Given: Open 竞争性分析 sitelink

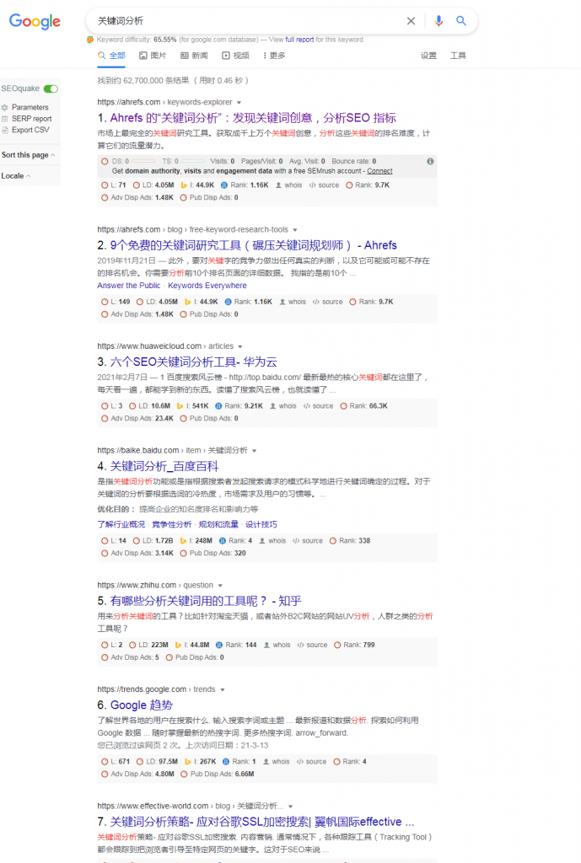Looking at the screenshot, I should [172, 524].
